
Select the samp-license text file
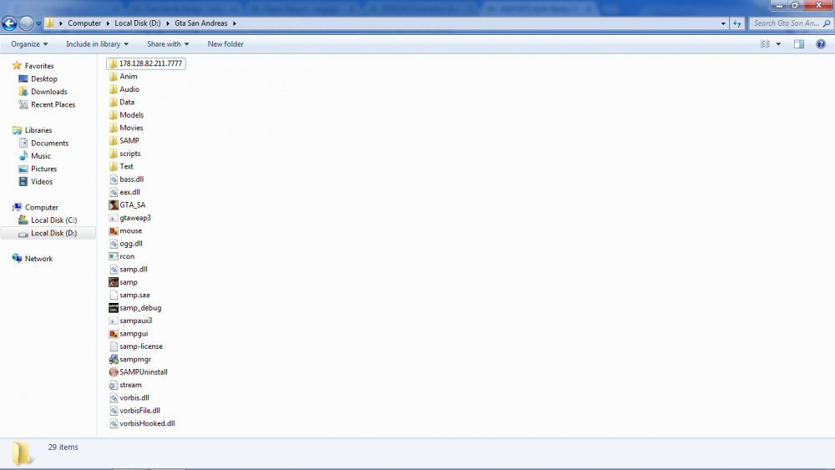click(136, 346)
